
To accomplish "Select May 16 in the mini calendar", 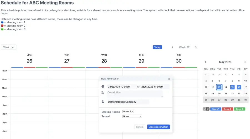I will (x=239, y=87).
